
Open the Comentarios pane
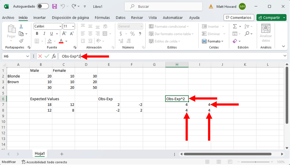click(238, 18)
